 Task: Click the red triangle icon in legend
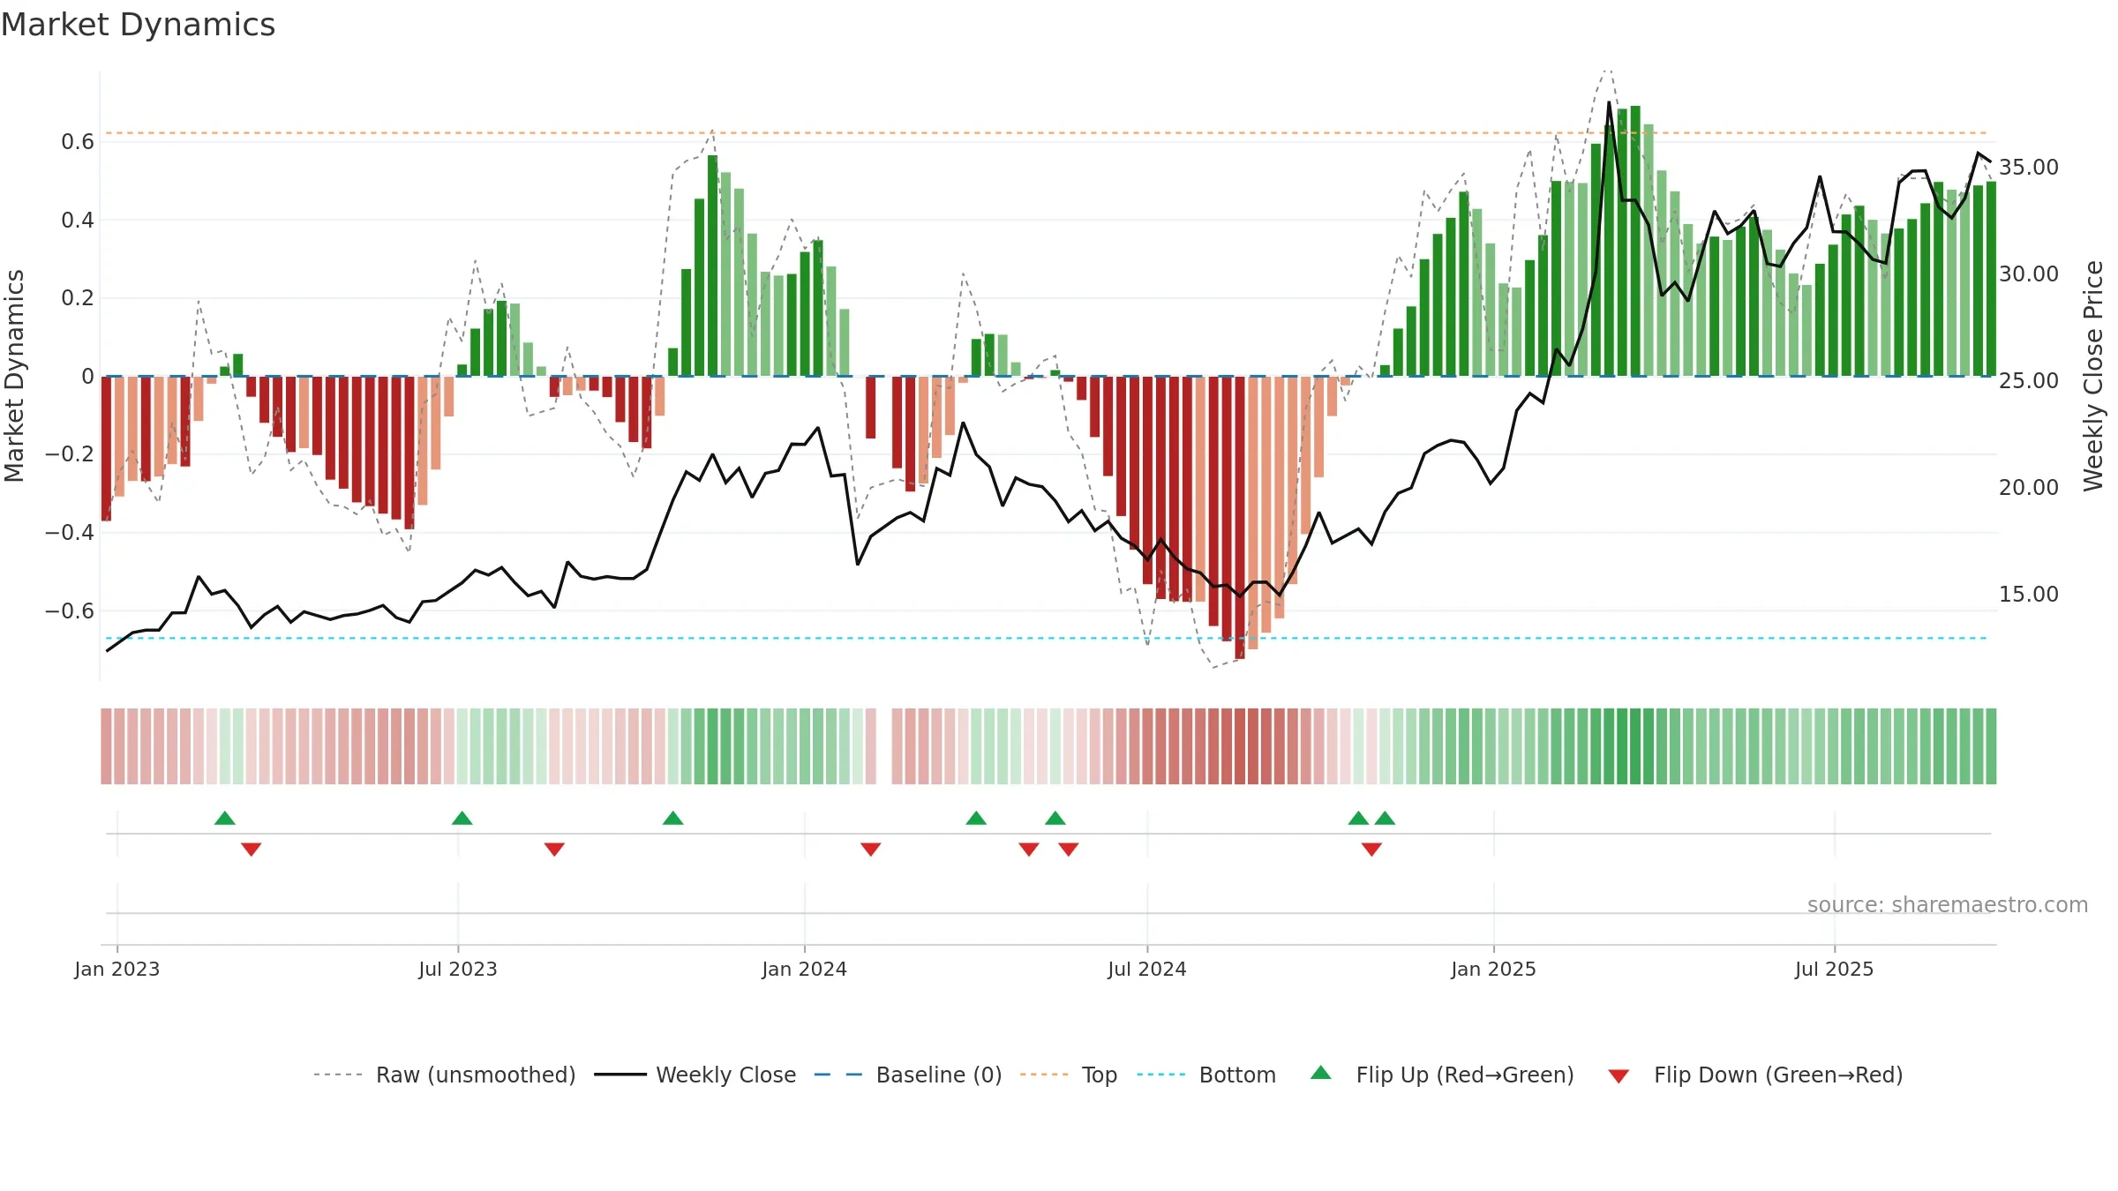[x=1619, y=1076]
